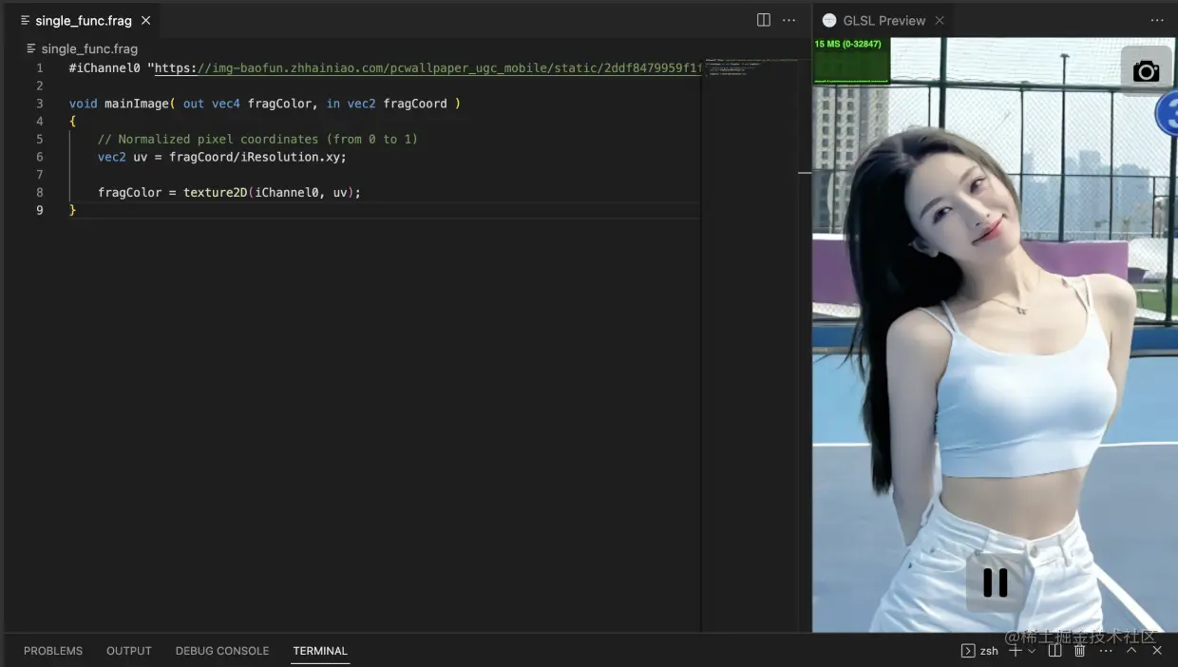Kill the terminal via the trash icon
The width and height of the screenshot is (1178, 667).
1079,651
